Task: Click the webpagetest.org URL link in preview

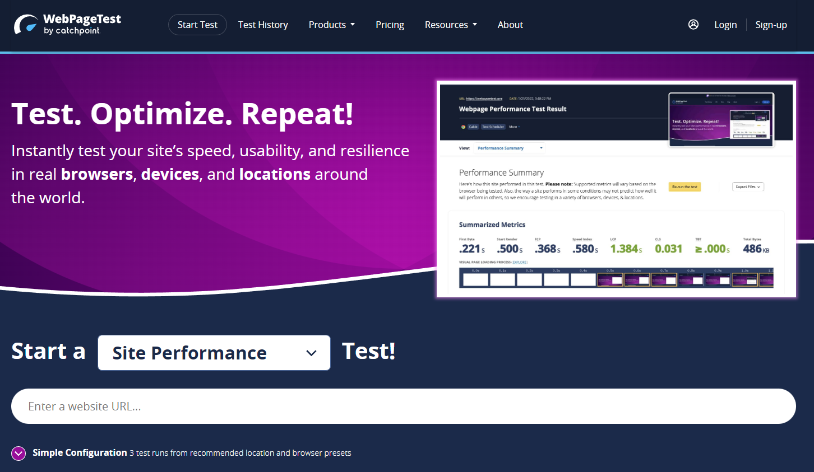Action: tap(484, 99)
